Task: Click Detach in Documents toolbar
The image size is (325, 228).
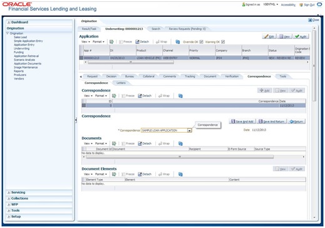Action: [145, 143]
